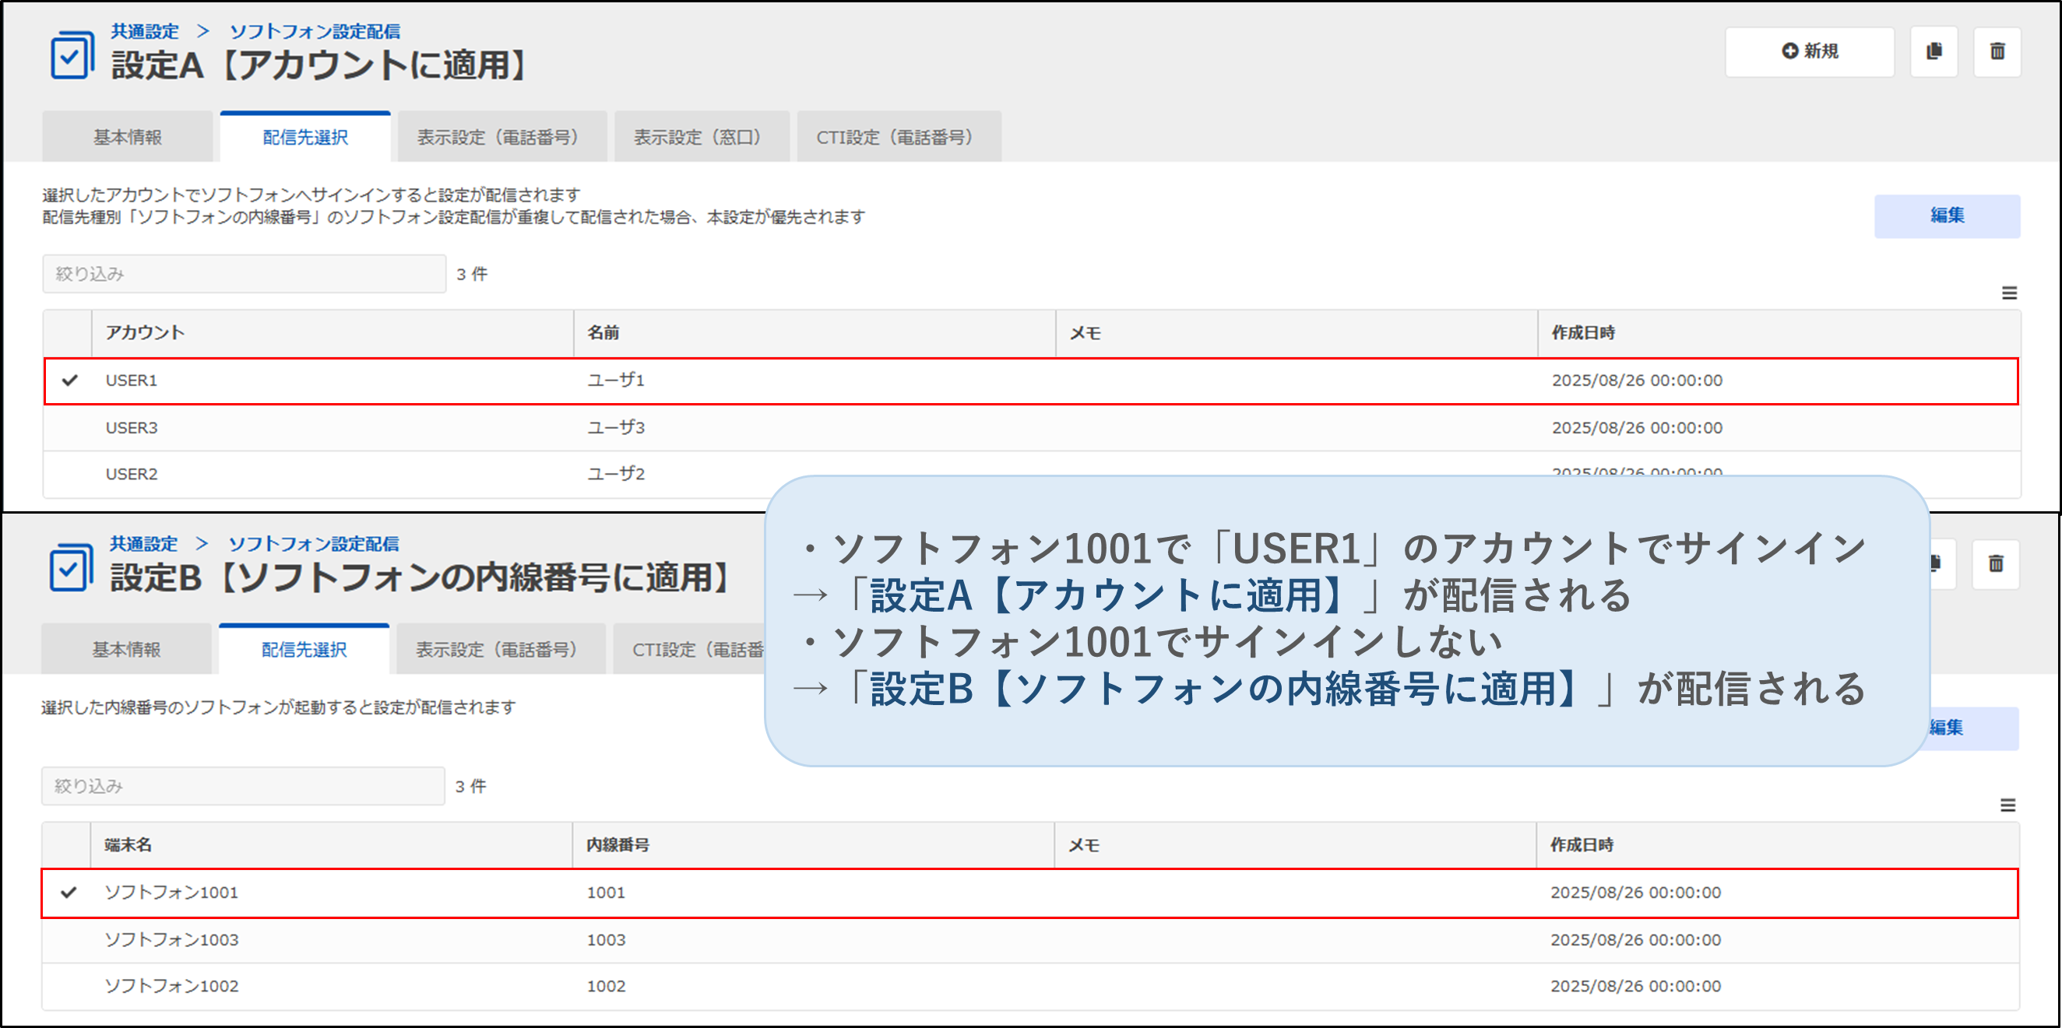The width and height of the screenshot is (2062, 1028).
Task: Sort by the 内線番号 column header
Action: pyautogui.click(x=618, y=845)
